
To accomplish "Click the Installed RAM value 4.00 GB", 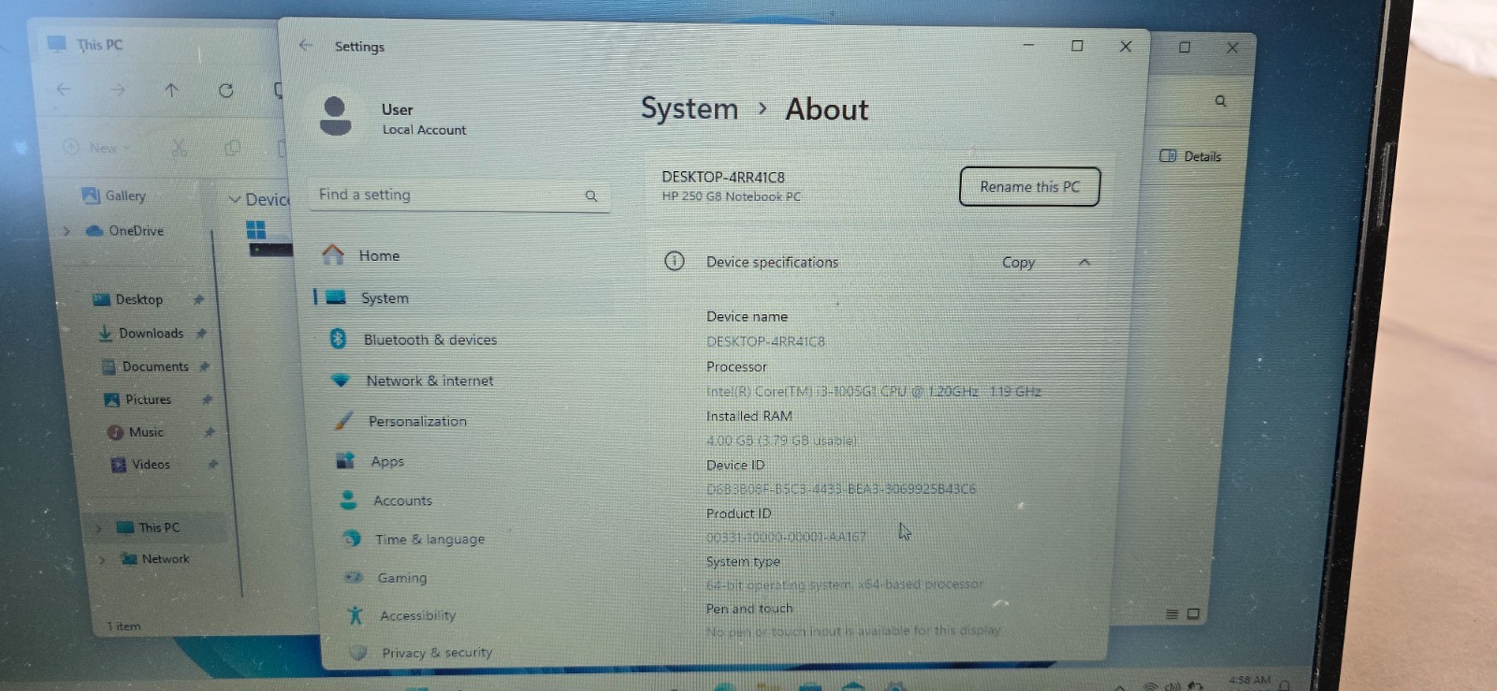I will [x=781, y=440].
